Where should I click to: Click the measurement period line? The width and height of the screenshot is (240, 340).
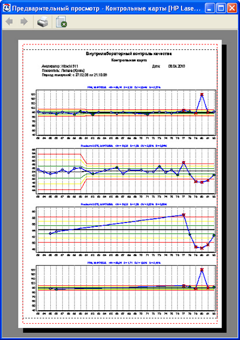coord(75,75)
